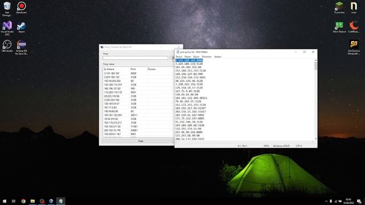Open the Düzen menu in Notepad
365x205 pixels.
(x=188, y=57)
